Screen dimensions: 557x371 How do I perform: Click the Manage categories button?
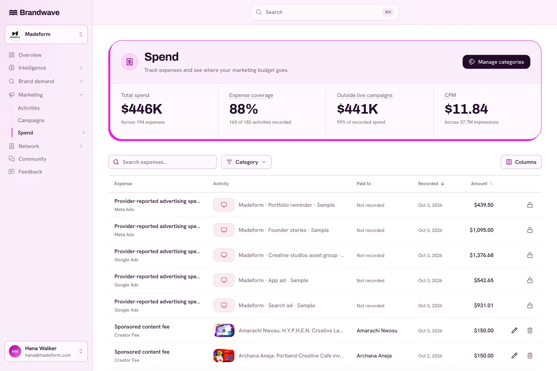point(496,62)
